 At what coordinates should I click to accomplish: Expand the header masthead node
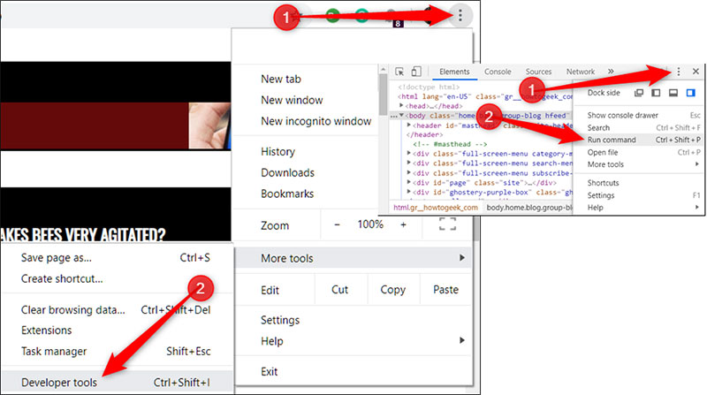tap(409, 125)
